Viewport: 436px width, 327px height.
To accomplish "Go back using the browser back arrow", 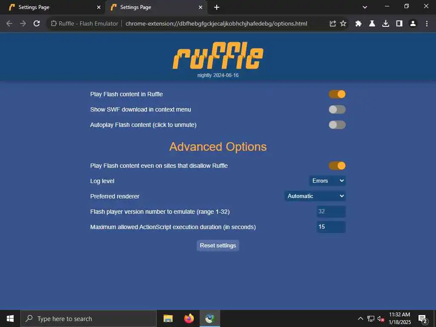I will pyautogui.click(x=9, y=24).
